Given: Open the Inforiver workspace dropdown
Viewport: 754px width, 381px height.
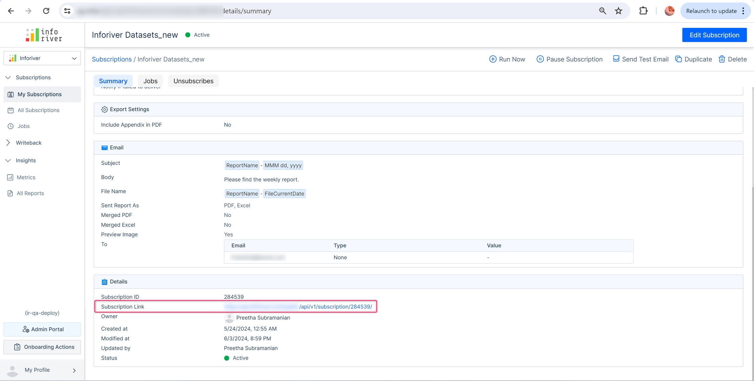Looking at the screenshot, I should click(42, 58).
